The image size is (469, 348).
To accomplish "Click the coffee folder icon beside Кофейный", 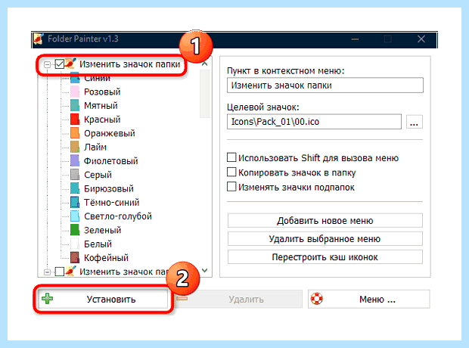I will pyautogui.click(x=75, y=258).
